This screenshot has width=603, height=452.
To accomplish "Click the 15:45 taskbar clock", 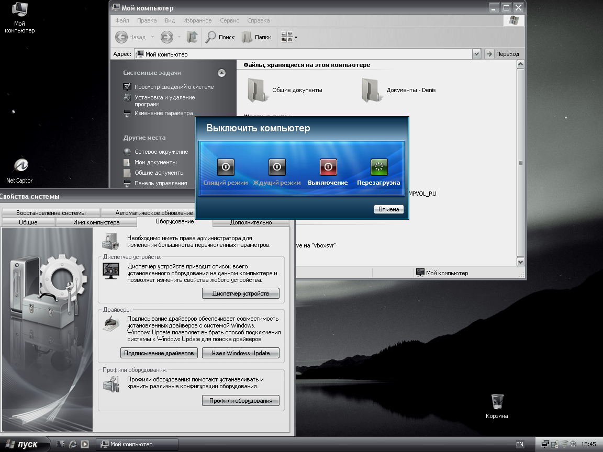I will pos(589,444).
